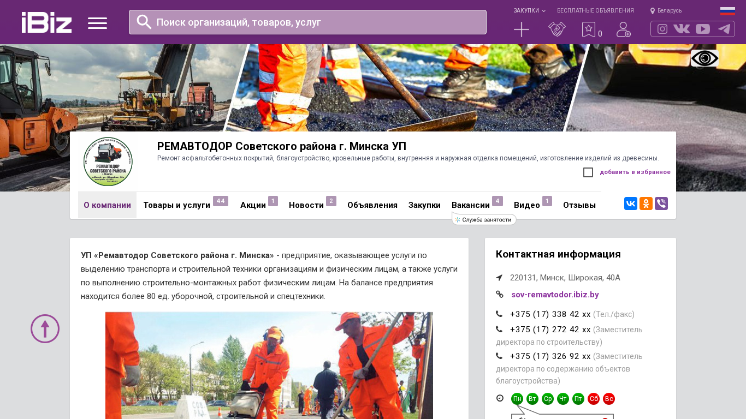Share via Odnoklassniki button
The image size is (746, 419).
(x=646, y=203)
